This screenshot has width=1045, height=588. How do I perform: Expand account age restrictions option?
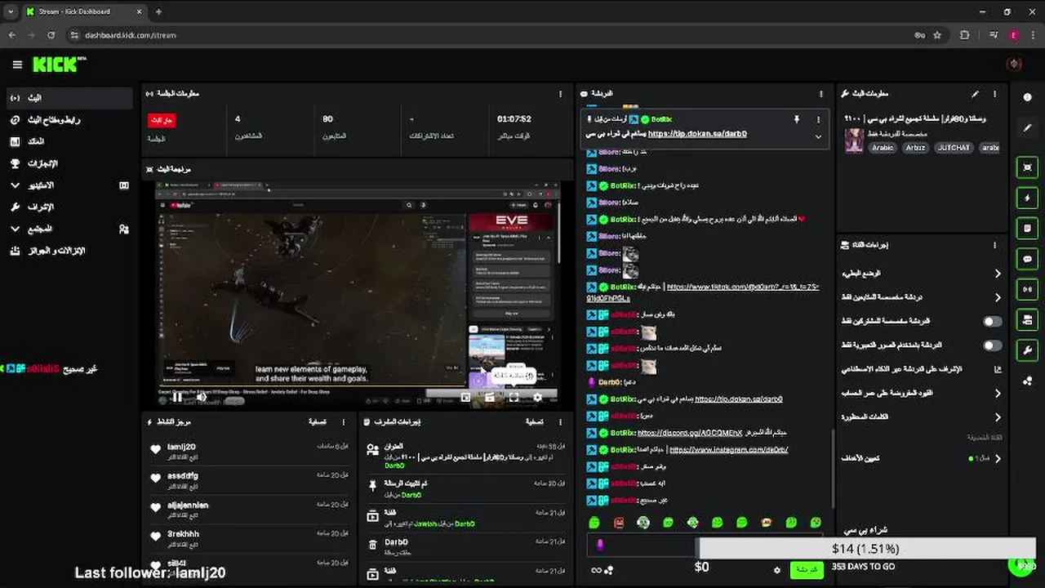922,393
